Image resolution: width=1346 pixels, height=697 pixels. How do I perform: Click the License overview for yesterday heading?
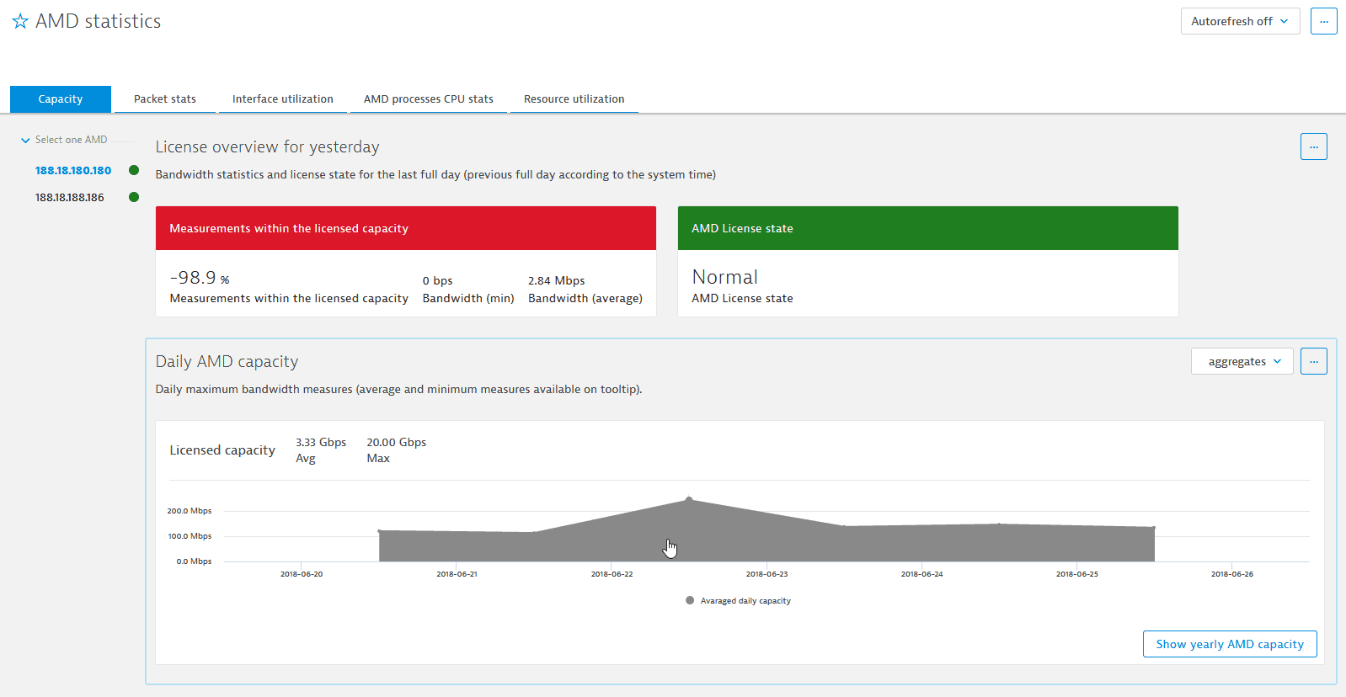(267, 146)
